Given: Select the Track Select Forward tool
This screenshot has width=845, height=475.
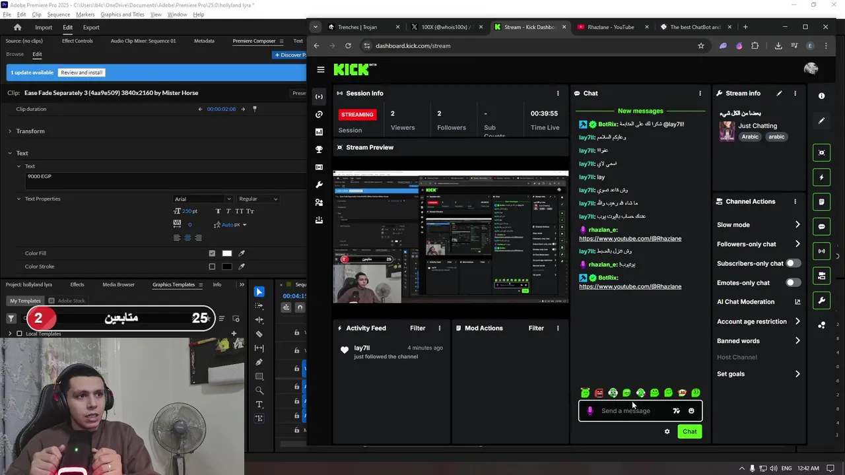Looking at the screenshot, I should pos(259,305).
